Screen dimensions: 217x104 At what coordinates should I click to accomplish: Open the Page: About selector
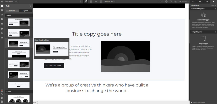coord(9,2)
